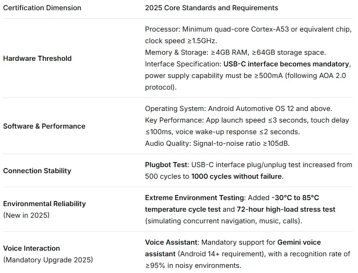
Task: Click the bold 'Extreme Environment Testing' text
Action: point(194,198)
